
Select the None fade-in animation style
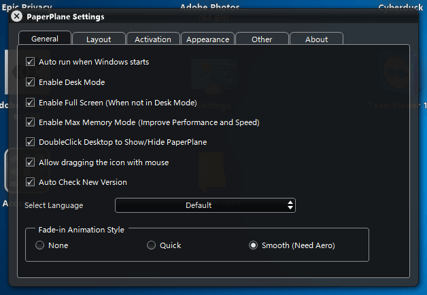pos(40,245)
